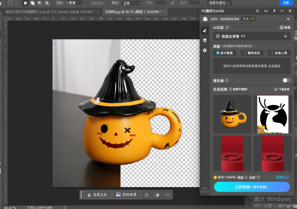297x209 pixels.
Task: Select the 本地上传 radio option
Action: pos(279,53)
